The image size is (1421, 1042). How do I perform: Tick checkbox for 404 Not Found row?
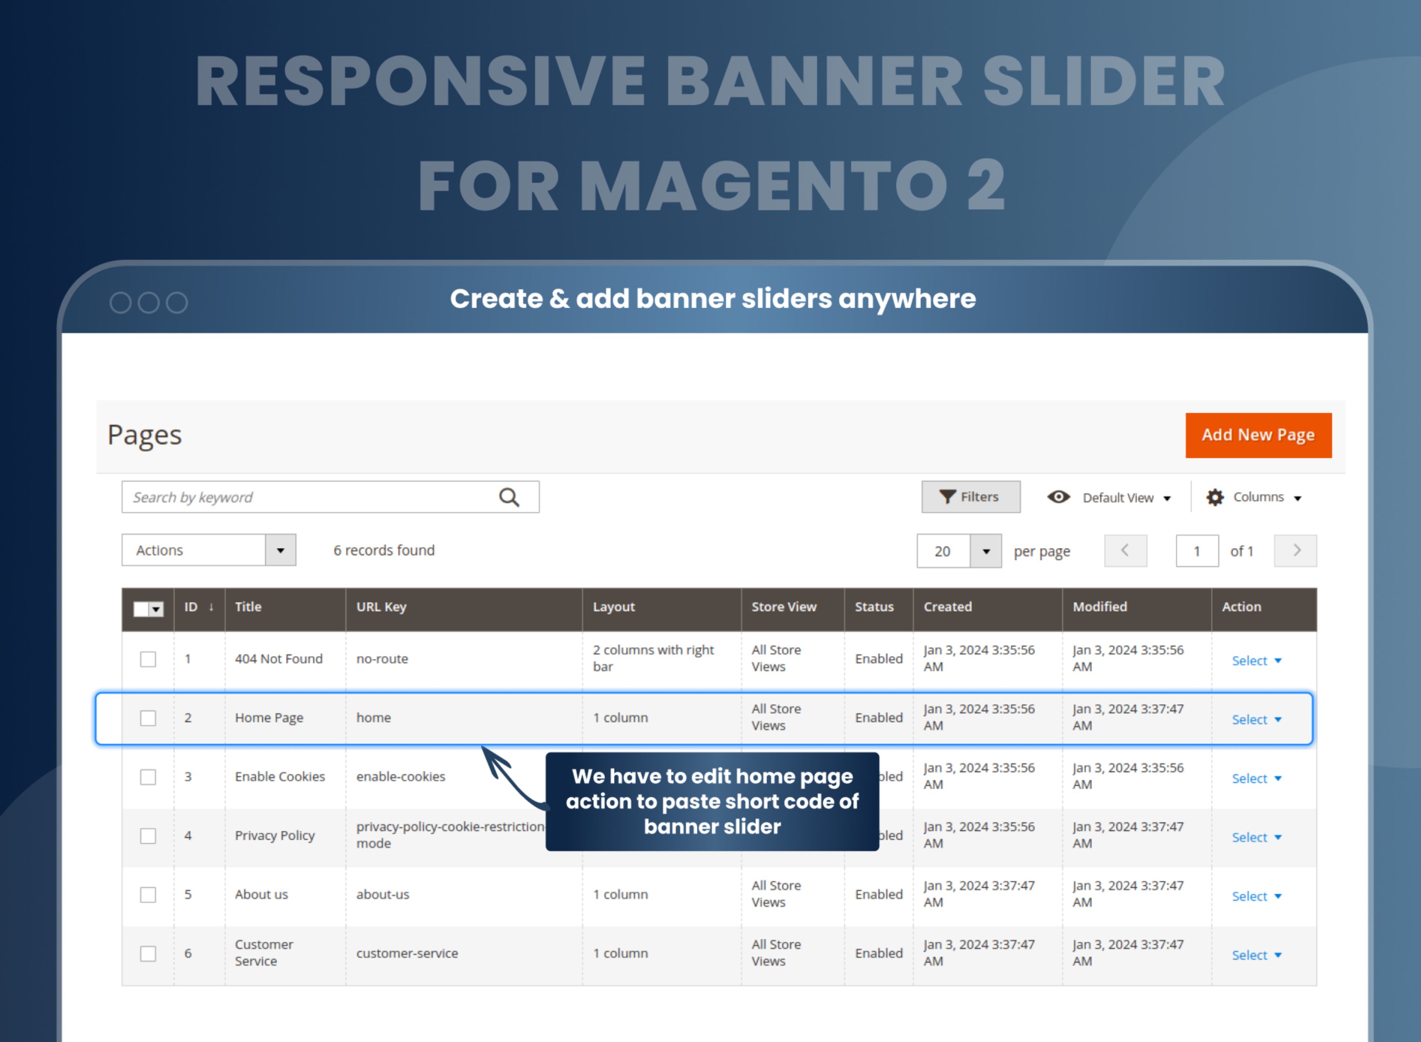(x=148, y=659)
